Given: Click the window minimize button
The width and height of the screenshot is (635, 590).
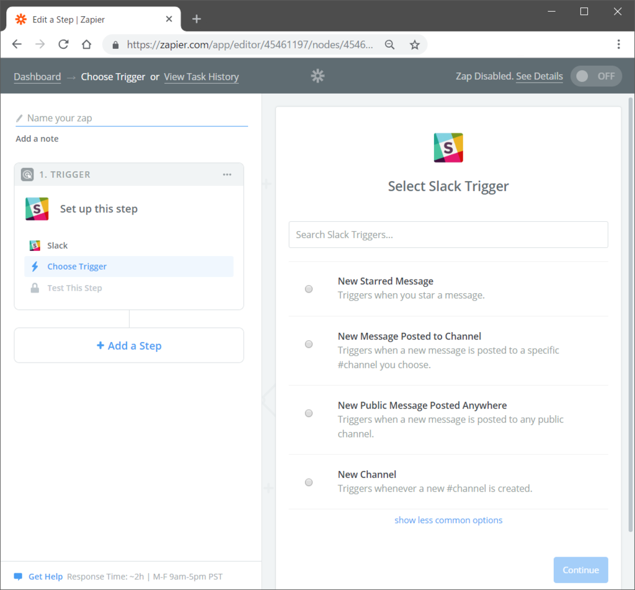Looking at the screenshot, I should [551, 11].
